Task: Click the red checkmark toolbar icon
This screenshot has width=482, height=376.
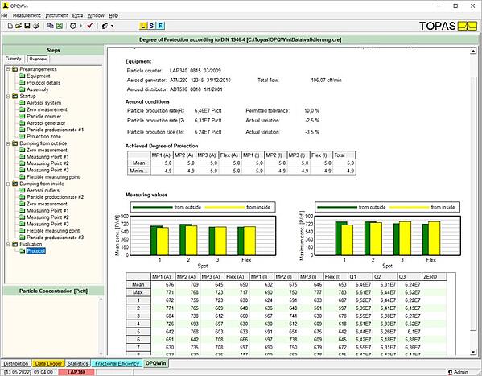Action: coord(90,26)
